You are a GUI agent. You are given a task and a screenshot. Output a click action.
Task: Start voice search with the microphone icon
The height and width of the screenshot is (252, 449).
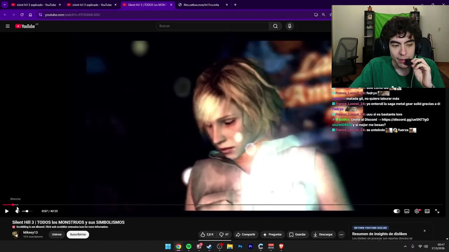coord(289,26)
